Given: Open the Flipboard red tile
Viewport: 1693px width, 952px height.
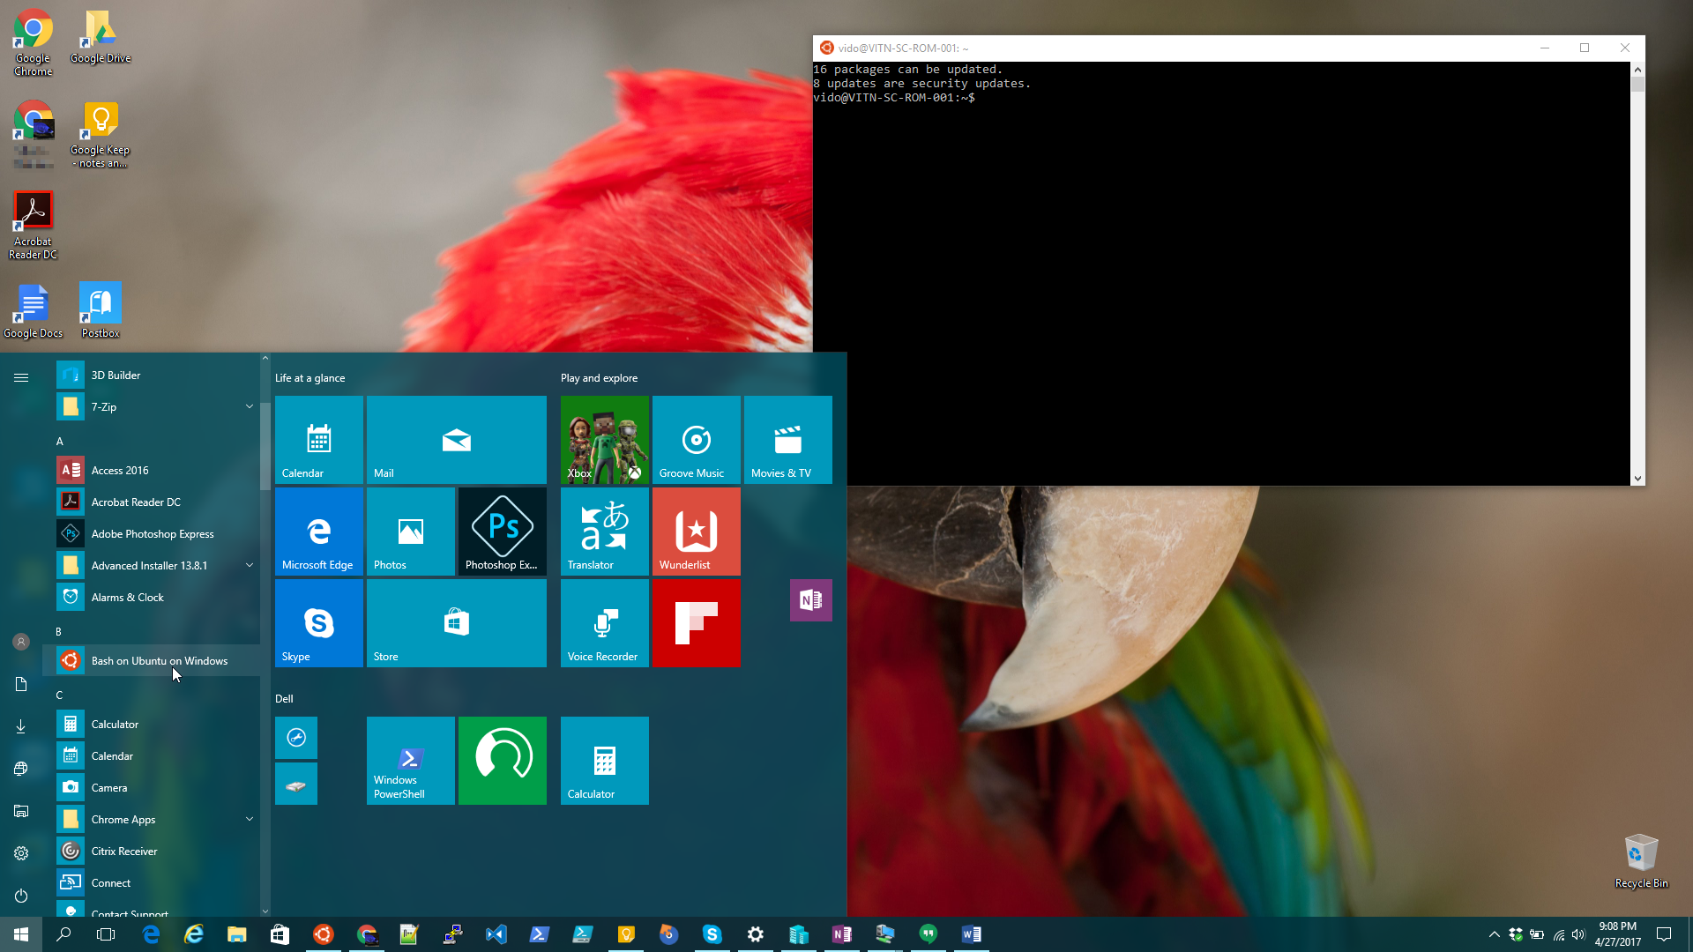Looking at the screenshot, I should [x=696, y=622].
